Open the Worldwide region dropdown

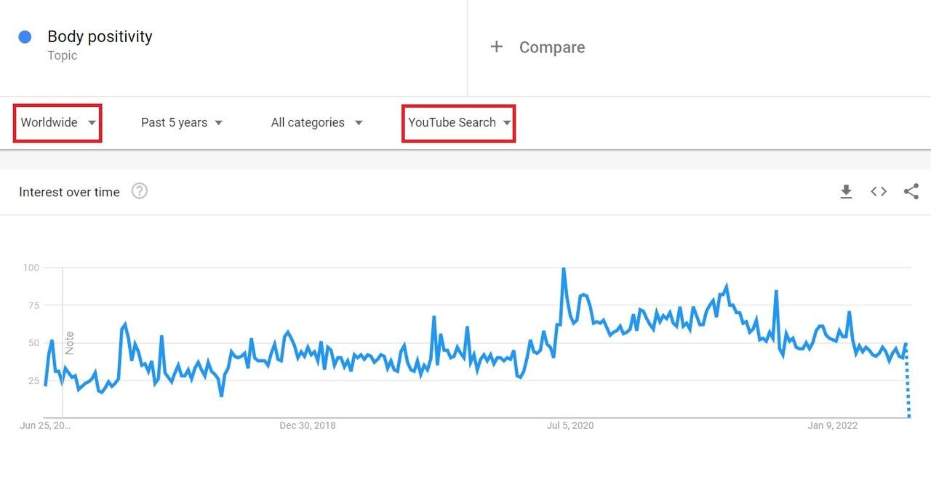pos(58,123)
